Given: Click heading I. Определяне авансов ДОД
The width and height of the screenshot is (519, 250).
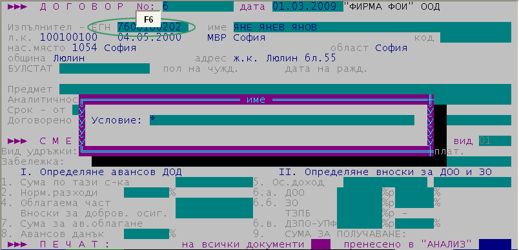Looking at the screenshot, I should point(101,172).
